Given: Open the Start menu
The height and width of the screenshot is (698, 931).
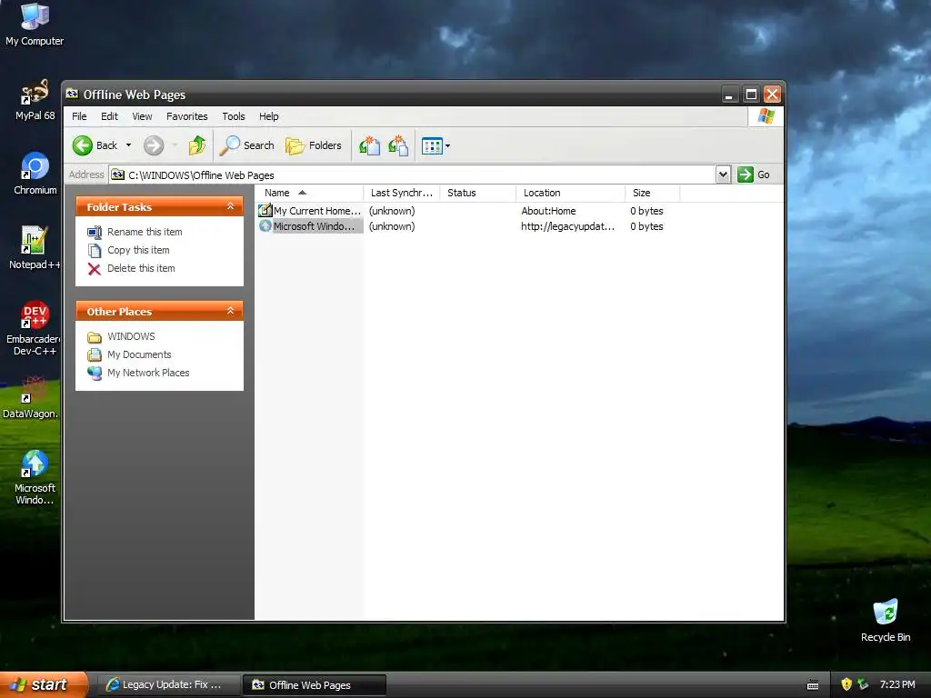Looking at the screenshot, I should point(44,684).
